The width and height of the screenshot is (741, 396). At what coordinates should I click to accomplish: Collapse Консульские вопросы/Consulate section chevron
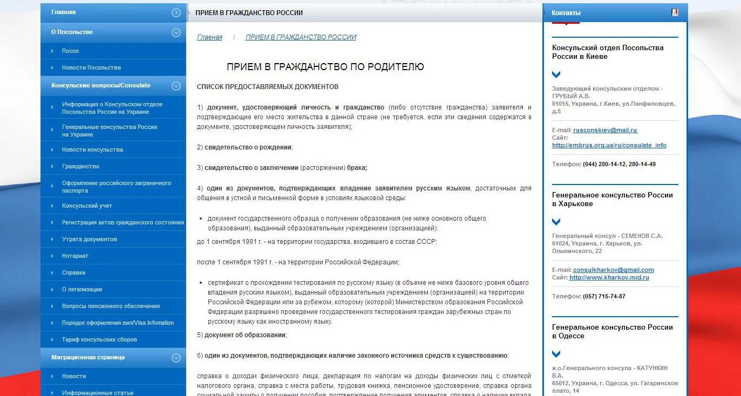(176, 86)
